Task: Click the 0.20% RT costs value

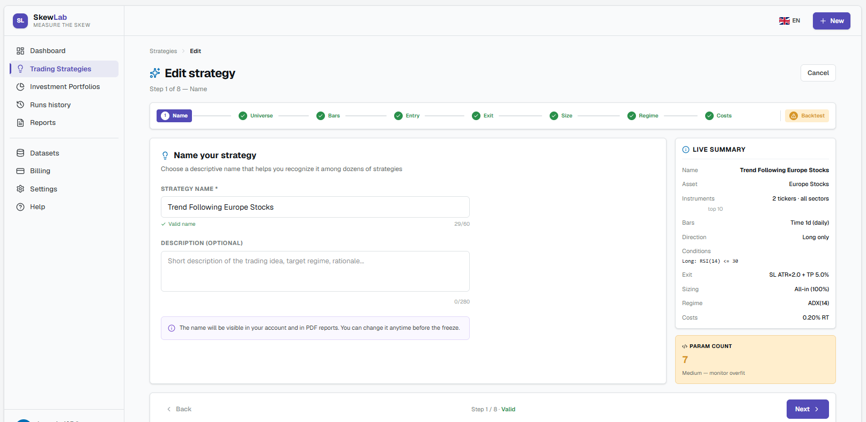Action: tap(816, 318)
